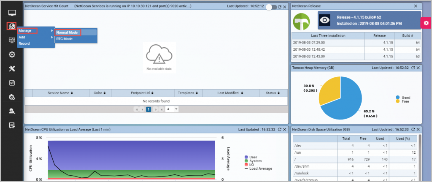The image size is (432, 182).
Task: Click the No available data cloud icon
Action: coord(159,54)
